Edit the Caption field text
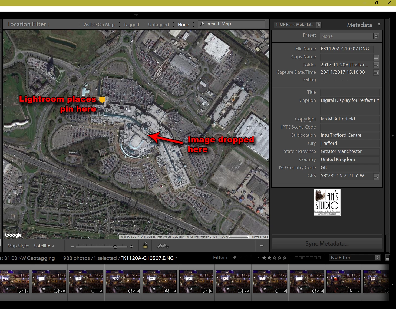Image resolution: width=396 pixels, height=309 pixels. (349, 106)
